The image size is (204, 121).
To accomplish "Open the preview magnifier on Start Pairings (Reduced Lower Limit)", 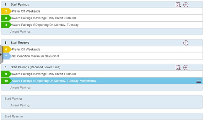I will [x=178, y=67].
